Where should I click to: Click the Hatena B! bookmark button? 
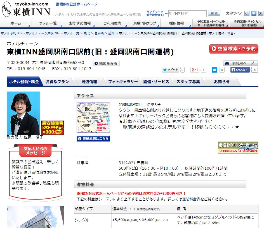pos(214,70)
